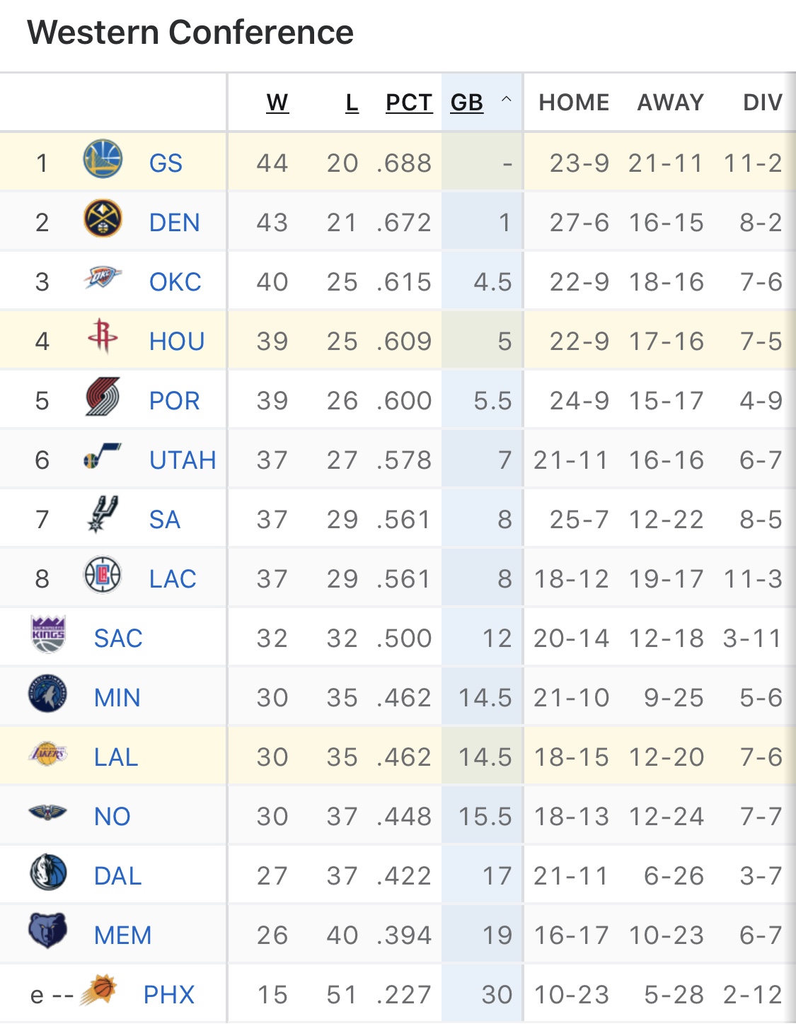Sort standings by GB column header
Image resolution: width=796 pixels, height=1026 pixels.
(467, 103)
